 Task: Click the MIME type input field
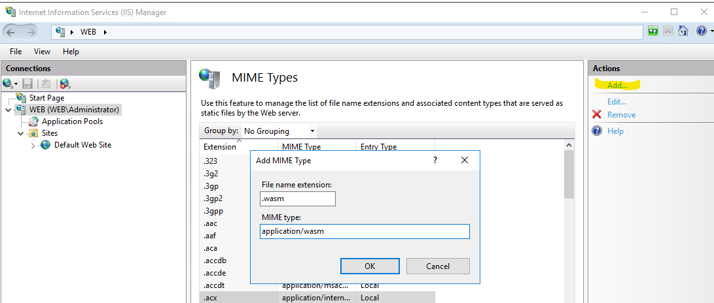coord(365,231)
